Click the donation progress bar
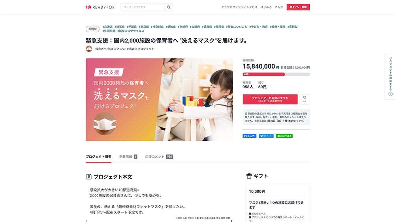 276,75
